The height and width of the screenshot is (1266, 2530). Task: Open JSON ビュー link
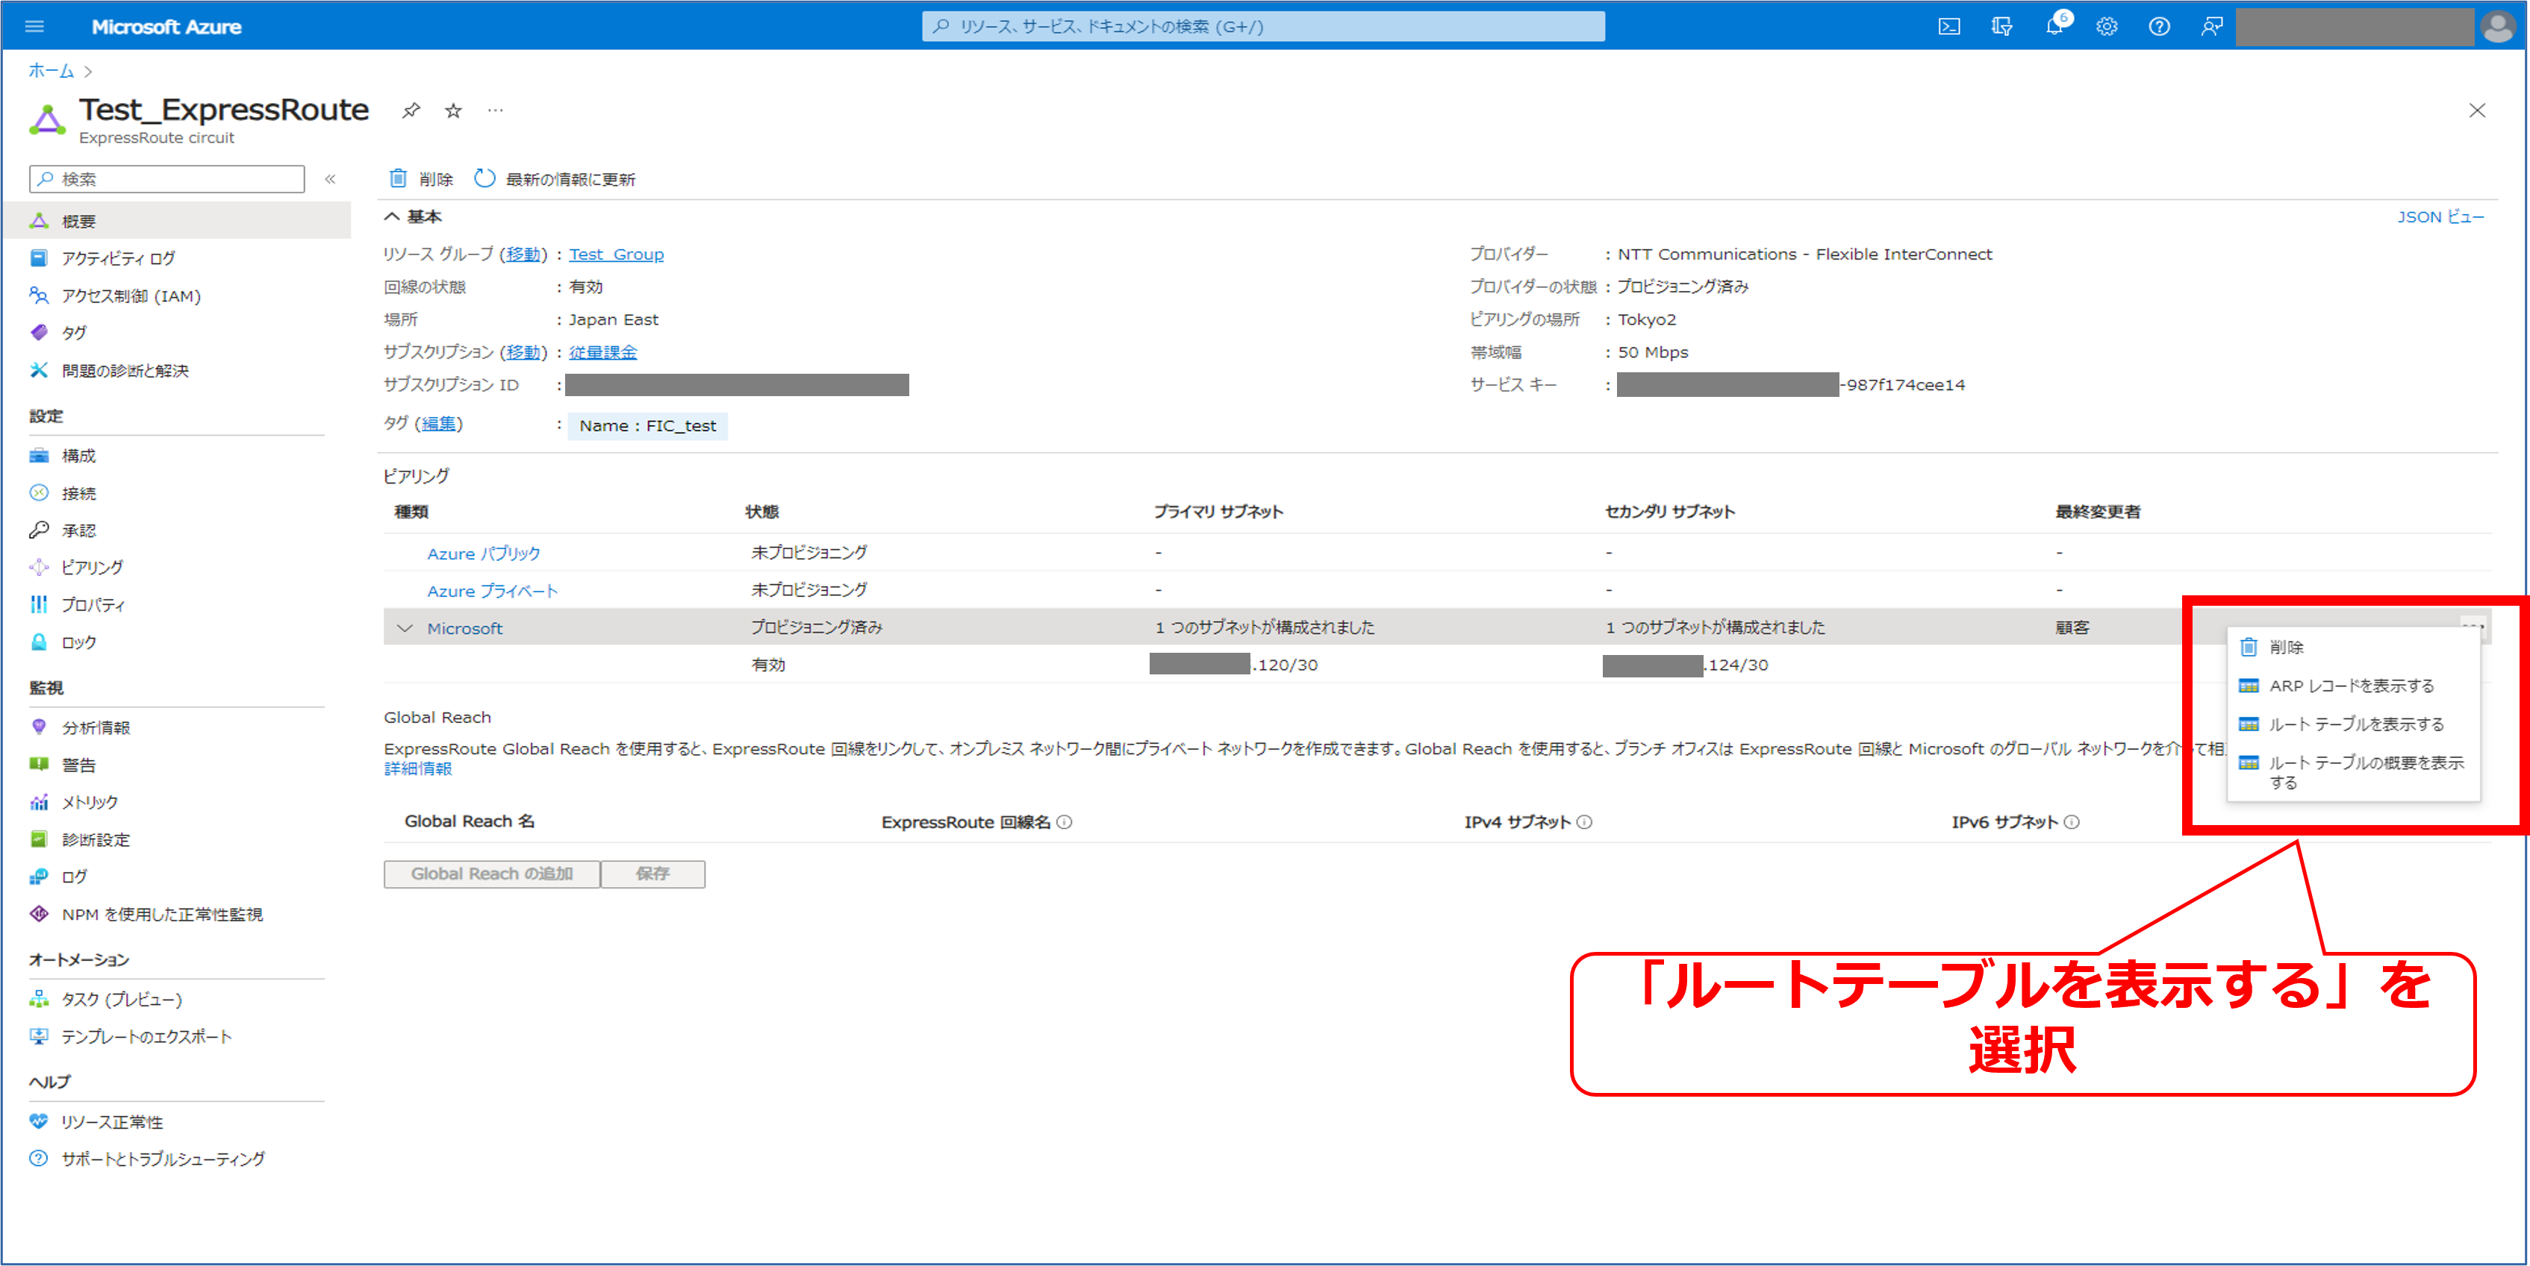point(2440,217)
